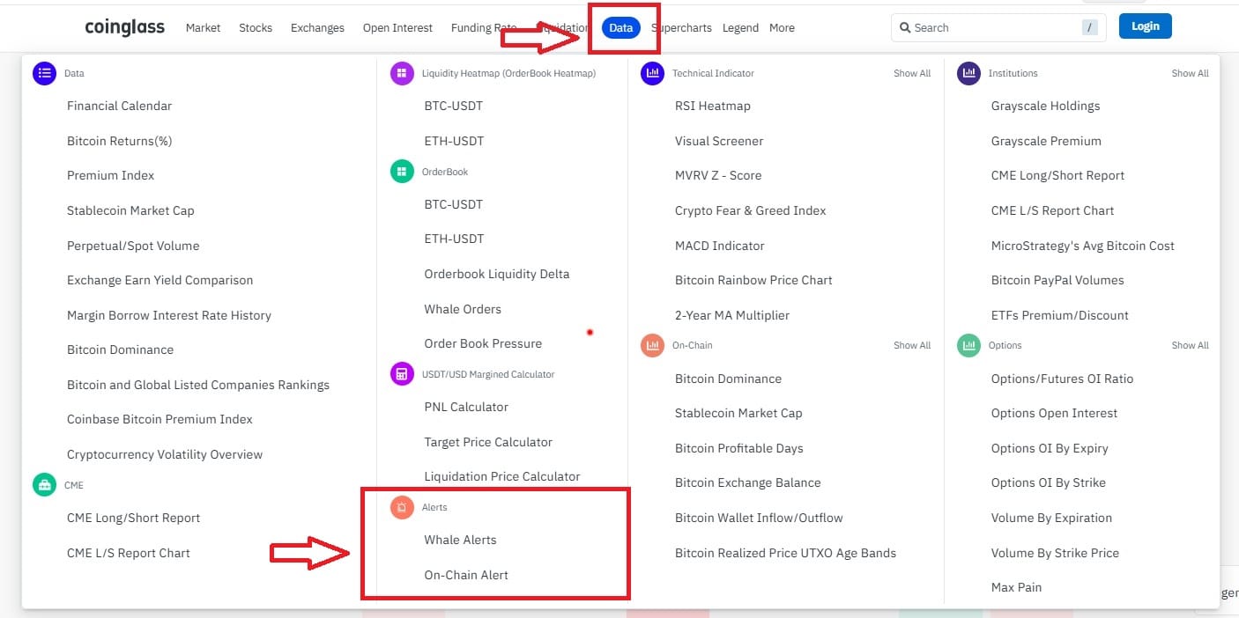Screen dimensions: 1239x618
Task: Select BTC-USDT under Liquidity Heatmap
Action: pos(454,106)
